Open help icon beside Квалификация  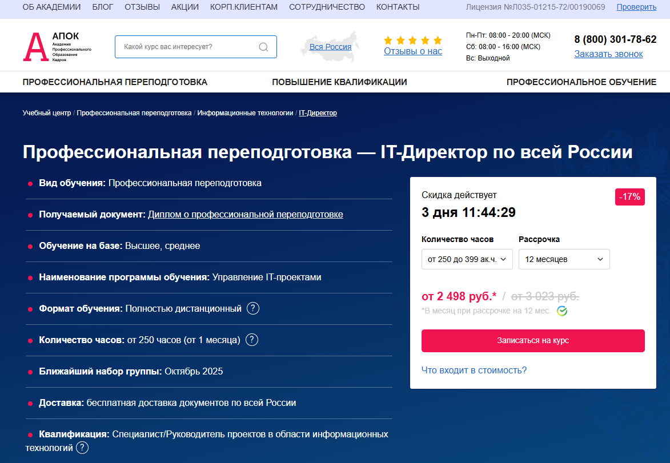pyautogui.click(x=82, y=448)
